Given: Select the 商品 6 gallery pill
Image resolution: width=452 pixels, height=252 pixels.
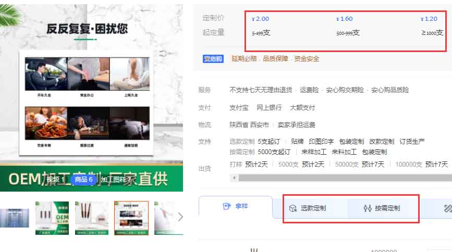Looking at the screenshot, I should (83, 180).
